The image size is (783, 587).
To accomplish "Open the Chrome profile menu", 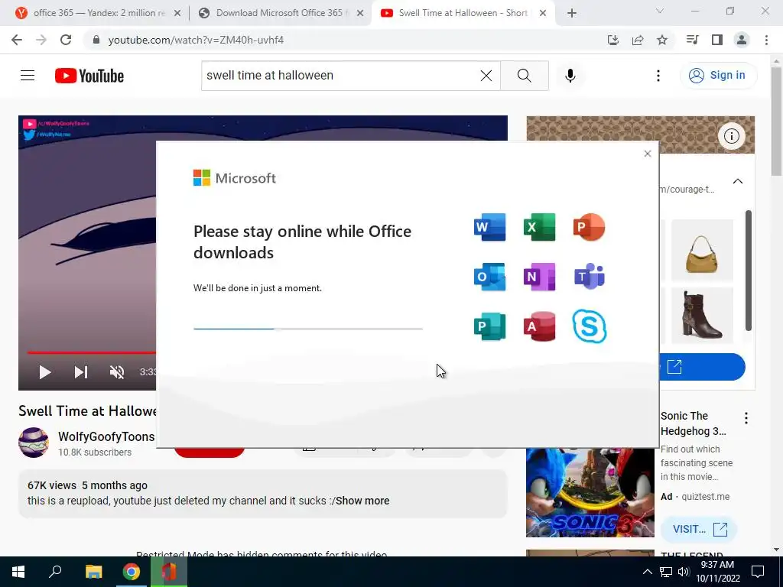I will tap(742, 40).
